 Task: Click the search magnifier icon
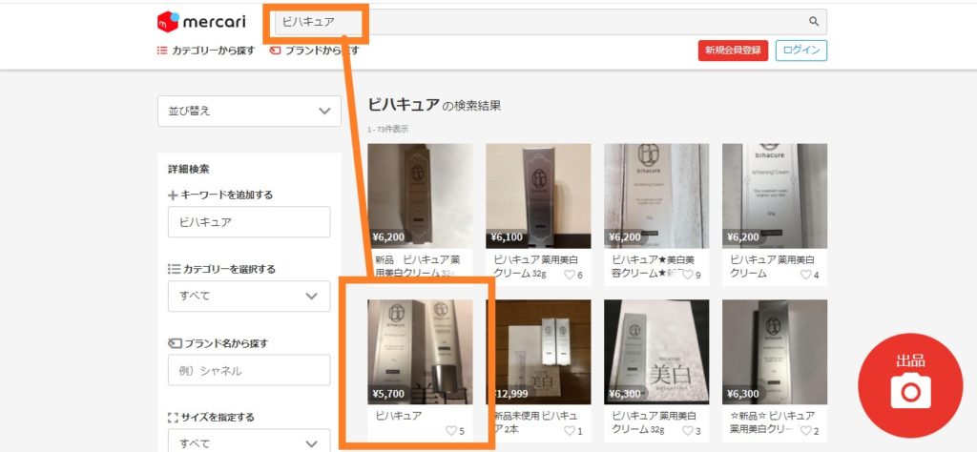[814, 22]
